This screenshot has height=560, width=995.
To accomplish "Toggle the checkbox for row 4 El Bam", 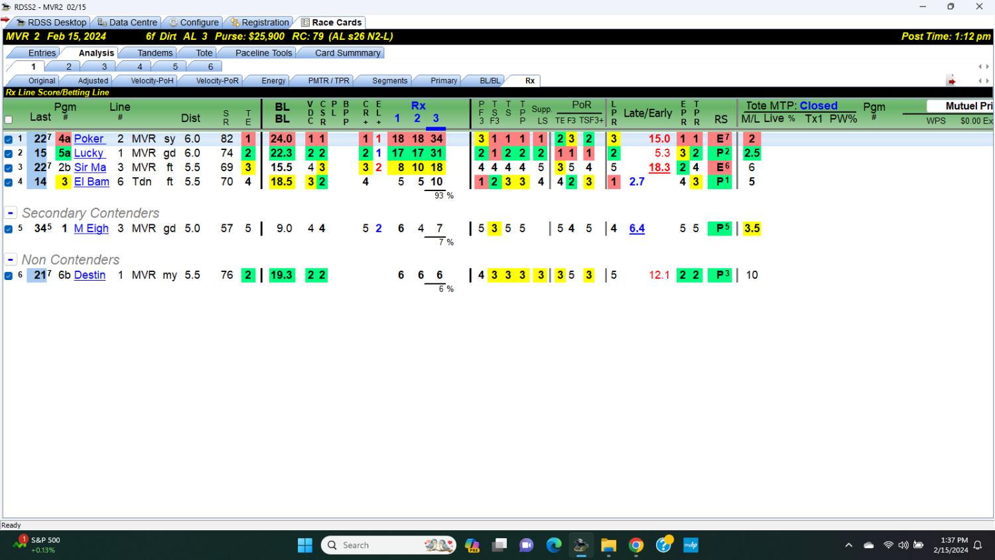I will click(x=9, y=182).
